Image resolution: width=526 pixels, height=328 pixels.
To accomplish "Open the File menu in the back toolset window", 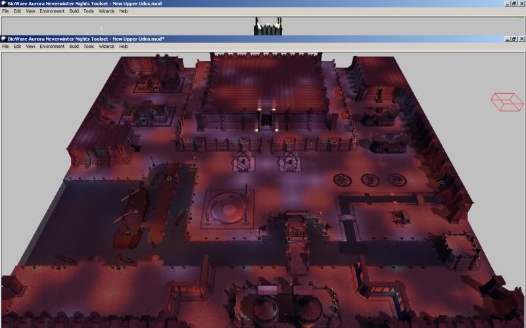I will pyautogui.click(x=5, y=11).
